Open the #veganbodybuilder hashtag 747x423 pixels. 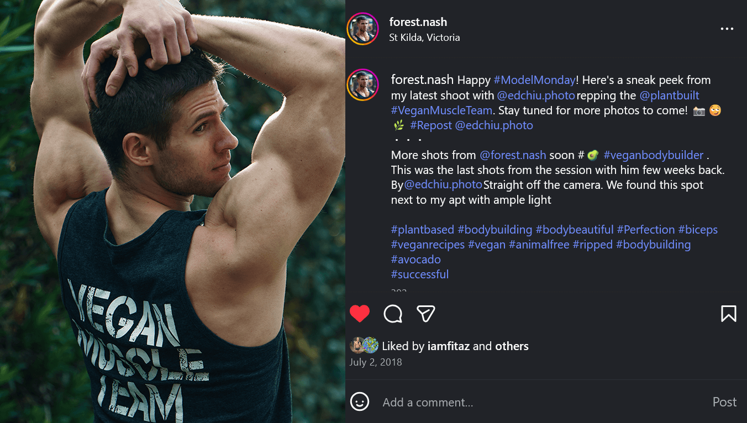pyautogui.click(x=654, y=155)
